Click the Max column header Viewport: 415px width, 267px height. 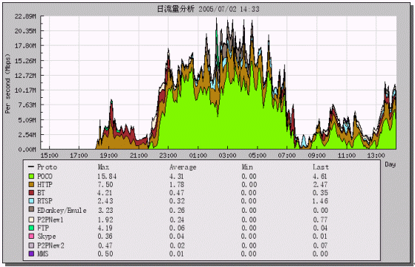pos(103,167)
